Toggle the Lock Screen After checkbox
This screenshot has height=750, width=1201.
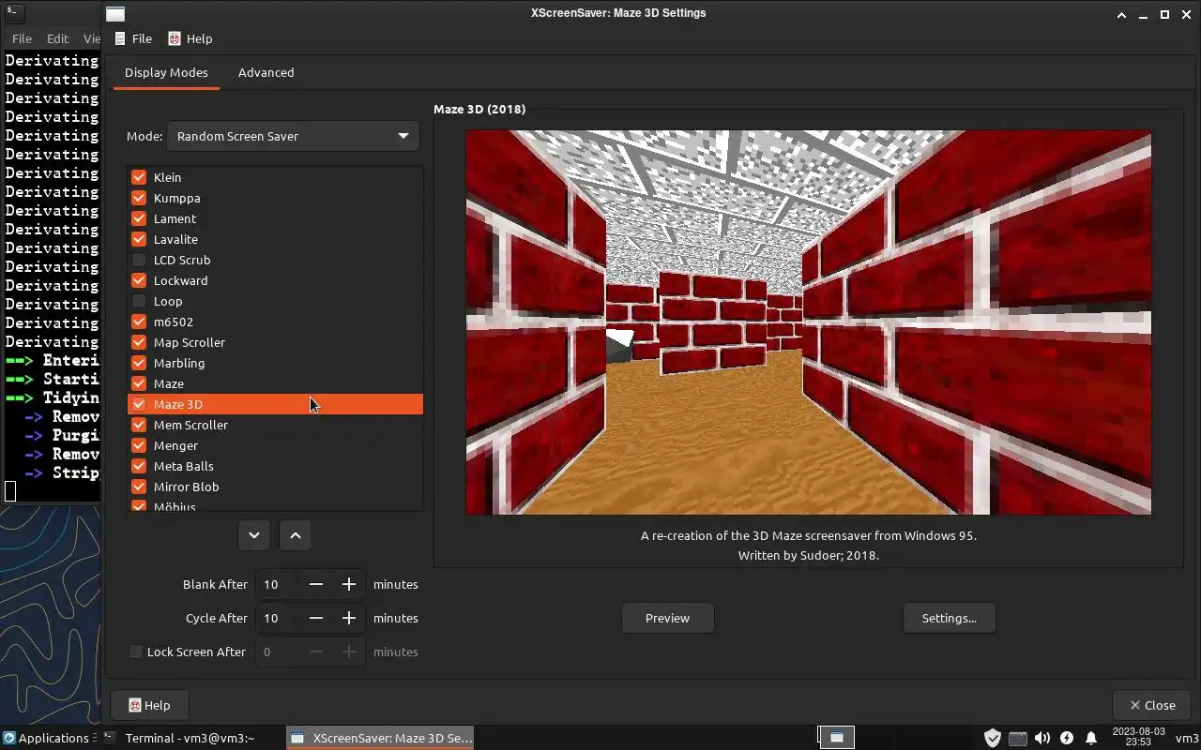pos(136,652)
